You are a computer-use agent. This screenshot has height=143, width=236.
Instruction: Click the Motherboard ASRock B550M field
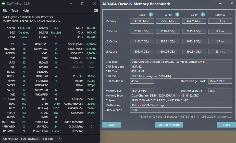tap(181, 105)
